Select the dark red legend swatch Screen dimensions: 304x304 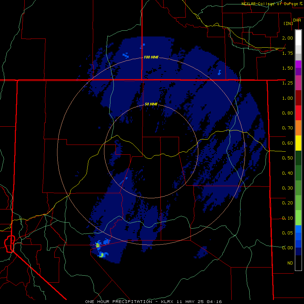[x=298, y=98]
